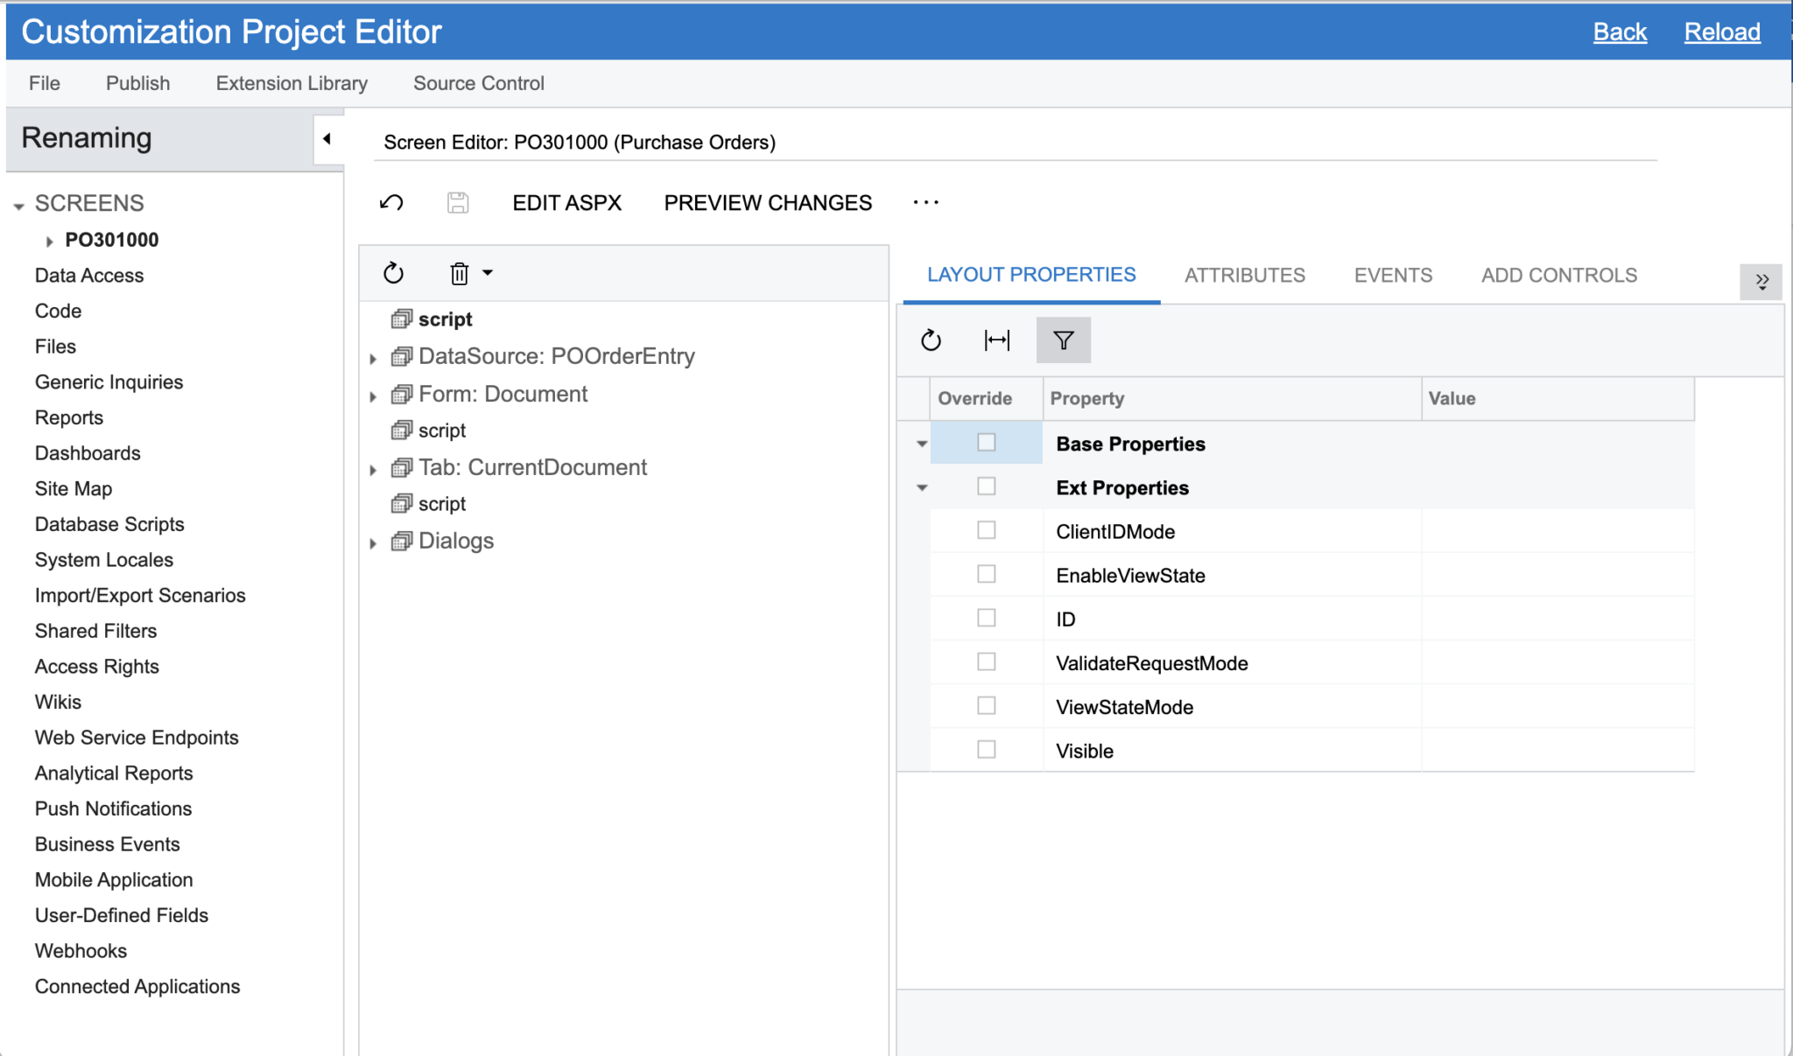Click the refresh icon above the control tree

tap(393, 273)
